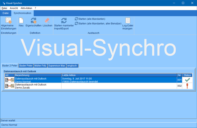Click the Art column header

tap(9, 75)
